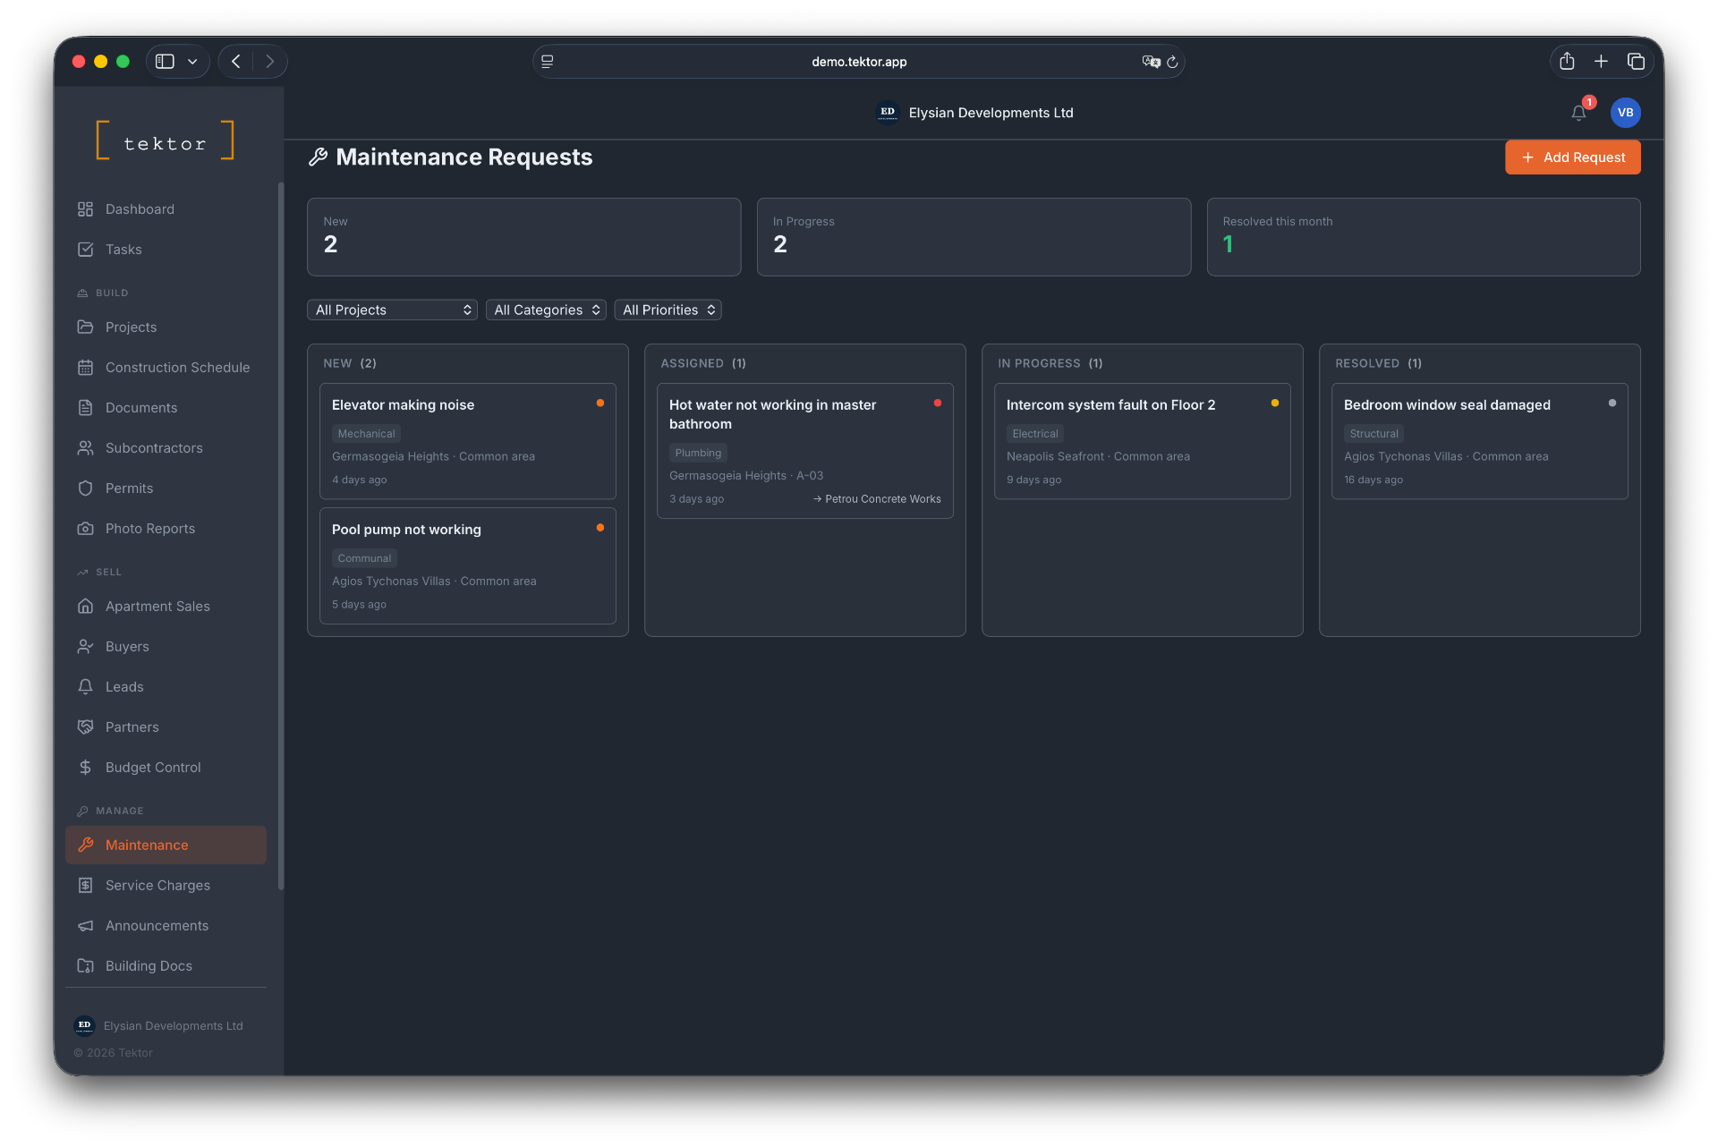Open the VB user avatar menu
This screenshot has width=1718, height=1147.
pyautogui.click(x=1625, y=113)
